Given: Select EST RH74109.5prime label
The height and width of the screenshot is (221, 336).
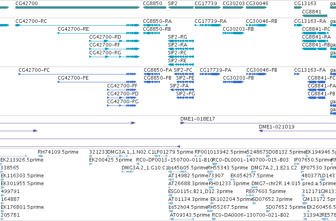Looking at the screenshot, I should [x=58, y=152].
